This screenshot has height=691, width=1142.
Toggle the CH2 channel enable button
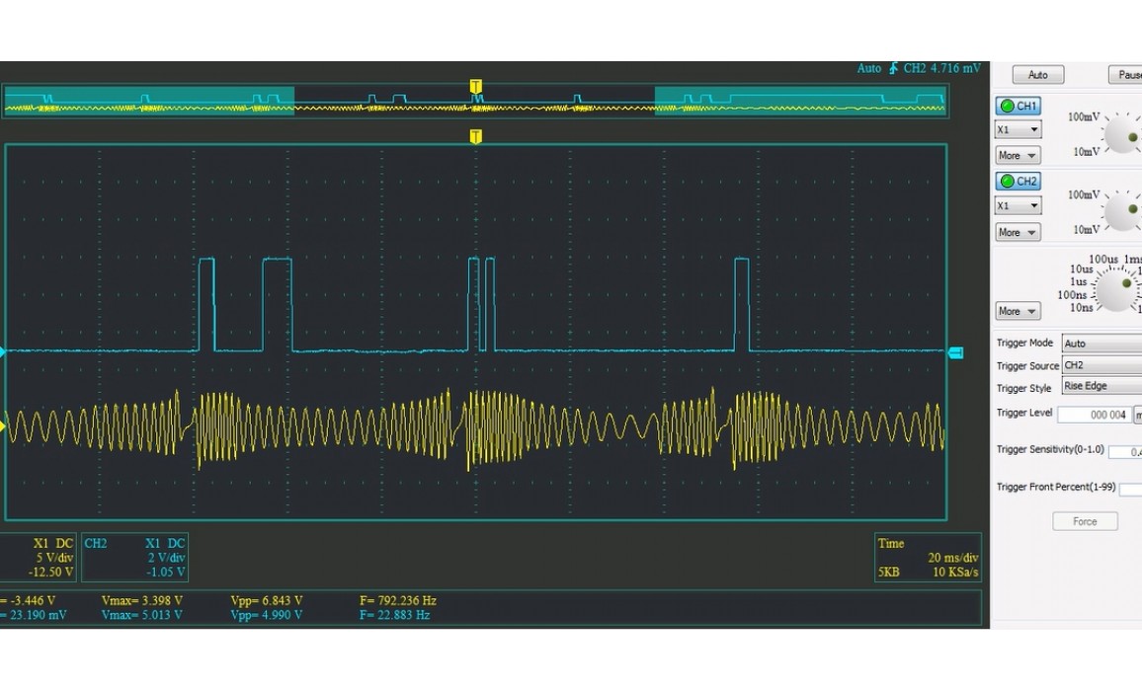pyautogui.click(x=1018, y=181)
